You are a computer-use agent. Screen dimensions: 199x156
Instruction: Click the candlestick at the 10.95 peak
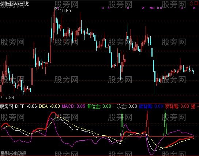click(x=55, y=22)
